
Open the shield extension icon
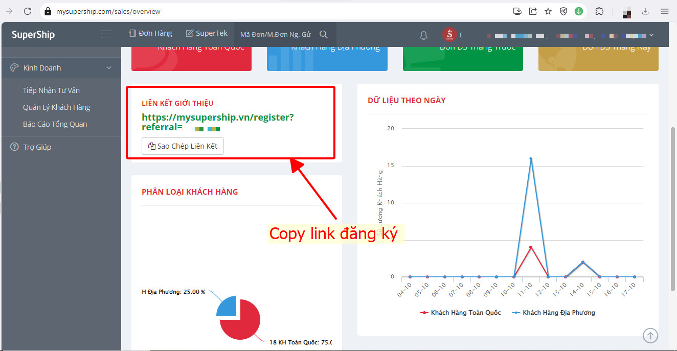563,11
